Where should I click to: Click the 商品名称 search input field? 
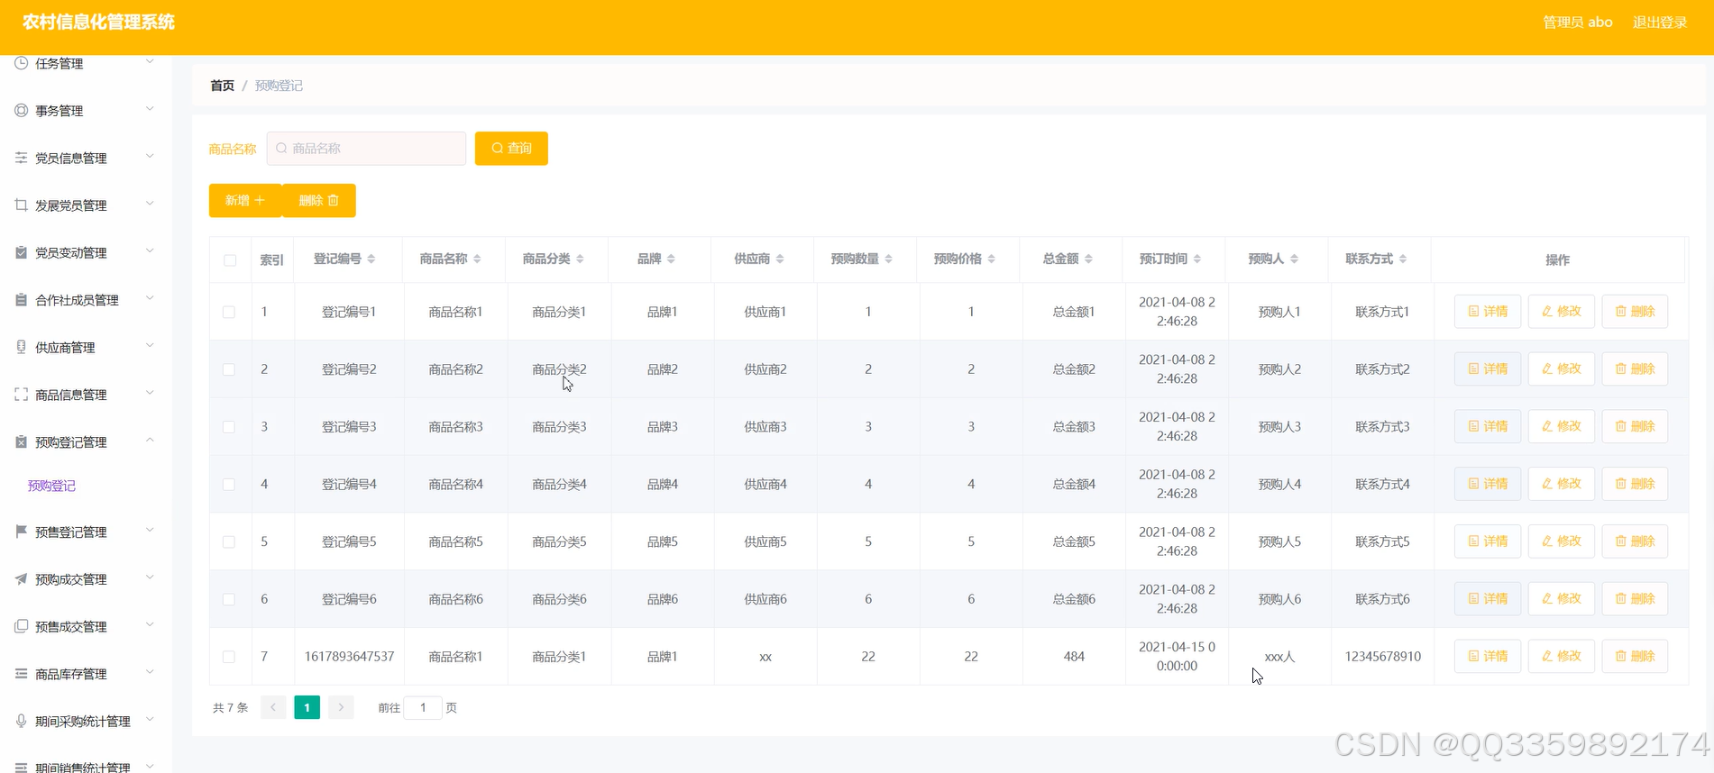click(x=366, y=149)
